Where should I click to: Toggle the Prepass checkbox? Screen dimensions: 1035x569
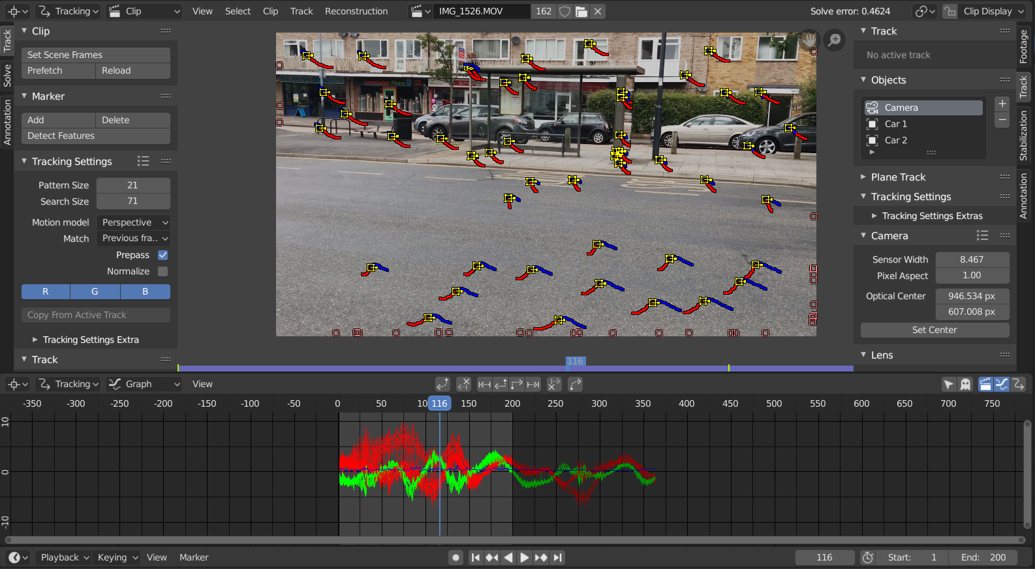click(x=163, y=255)
